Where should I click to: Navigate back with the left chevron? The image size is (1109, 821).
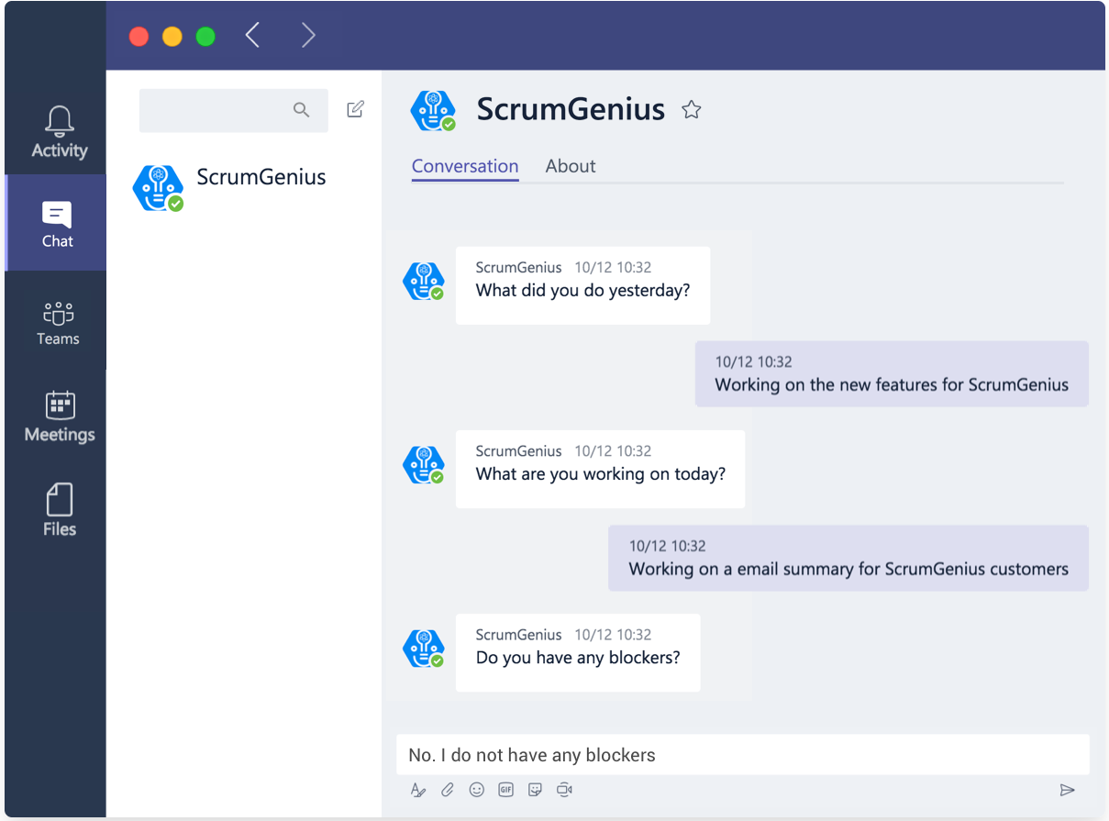coord(252,35)
